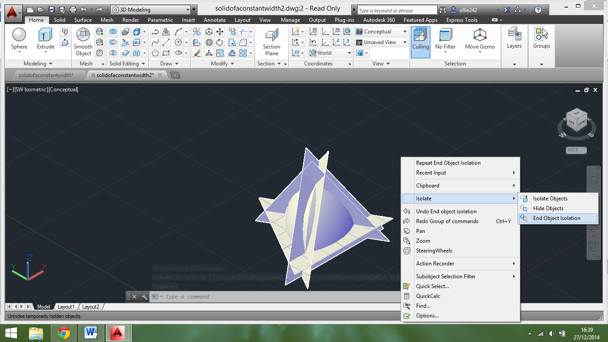Click the Move tool with four arrows
This screenshot has height=342, width=608.
[220, 32]
